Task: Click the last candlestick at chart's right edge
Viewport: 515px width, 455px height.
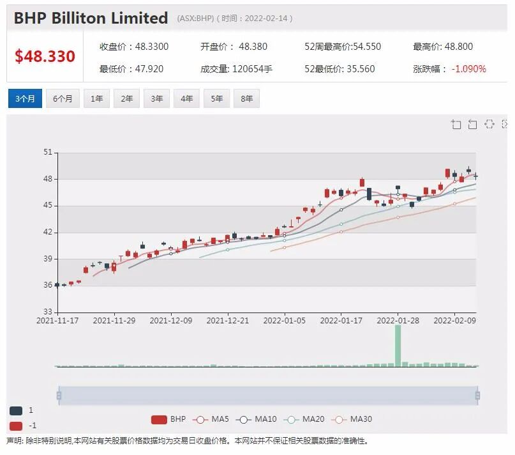Action: click(x=475, y=176)
